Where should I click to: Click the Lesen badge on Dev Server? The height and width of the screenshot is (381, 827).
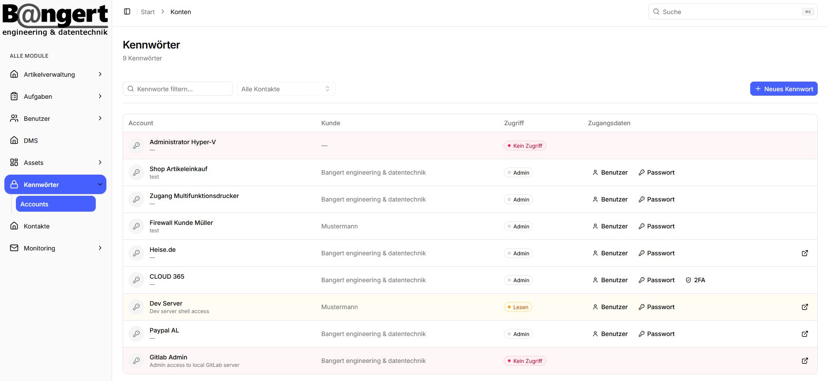(x=518, y=307)
